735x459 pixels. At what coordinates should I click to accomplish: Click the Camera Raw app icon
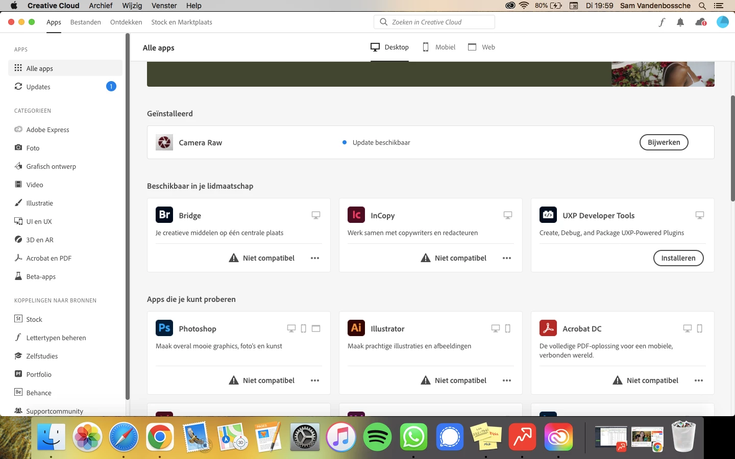pyautogui.click(x=164, y=143)
